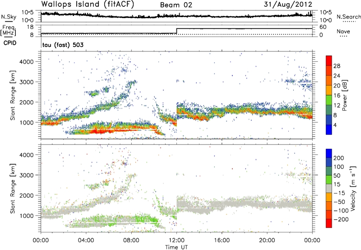Viewport: 361px width, 250px height.
Task: Select the 'N.Sky' legend label
Action: pyautogui.click(x=9, y=17)
